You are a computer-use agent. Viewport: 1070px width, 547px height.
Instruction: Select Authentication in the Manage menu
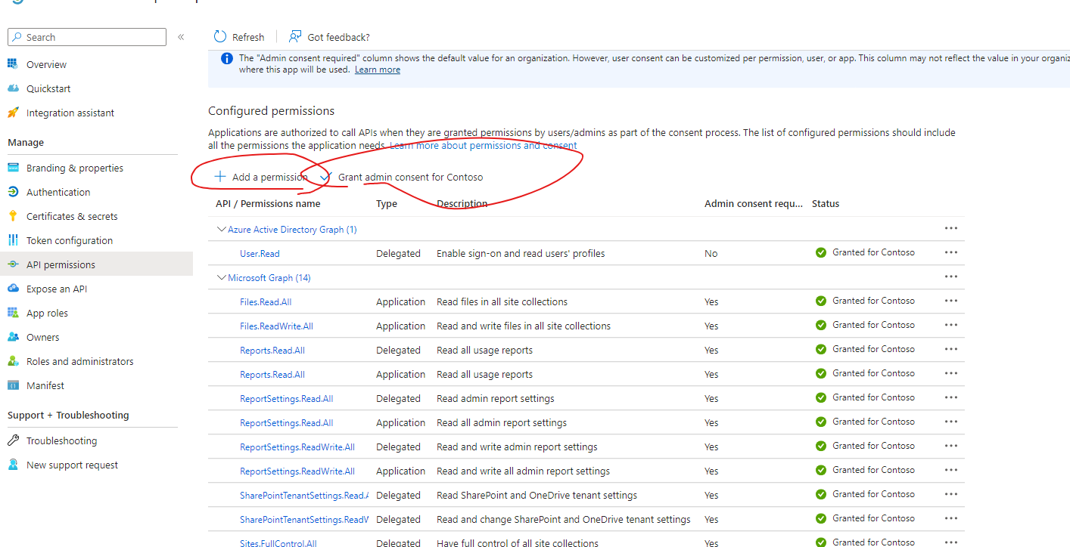click(x=58, y=191)
